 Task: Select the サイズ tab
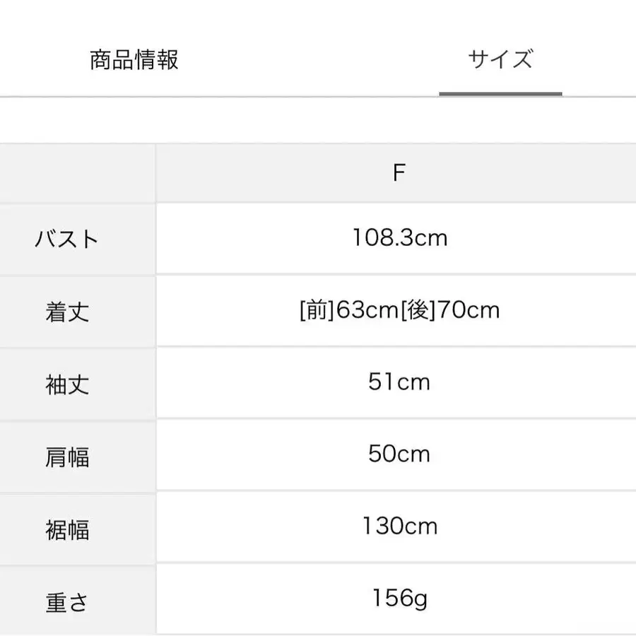tap(502, 58)
